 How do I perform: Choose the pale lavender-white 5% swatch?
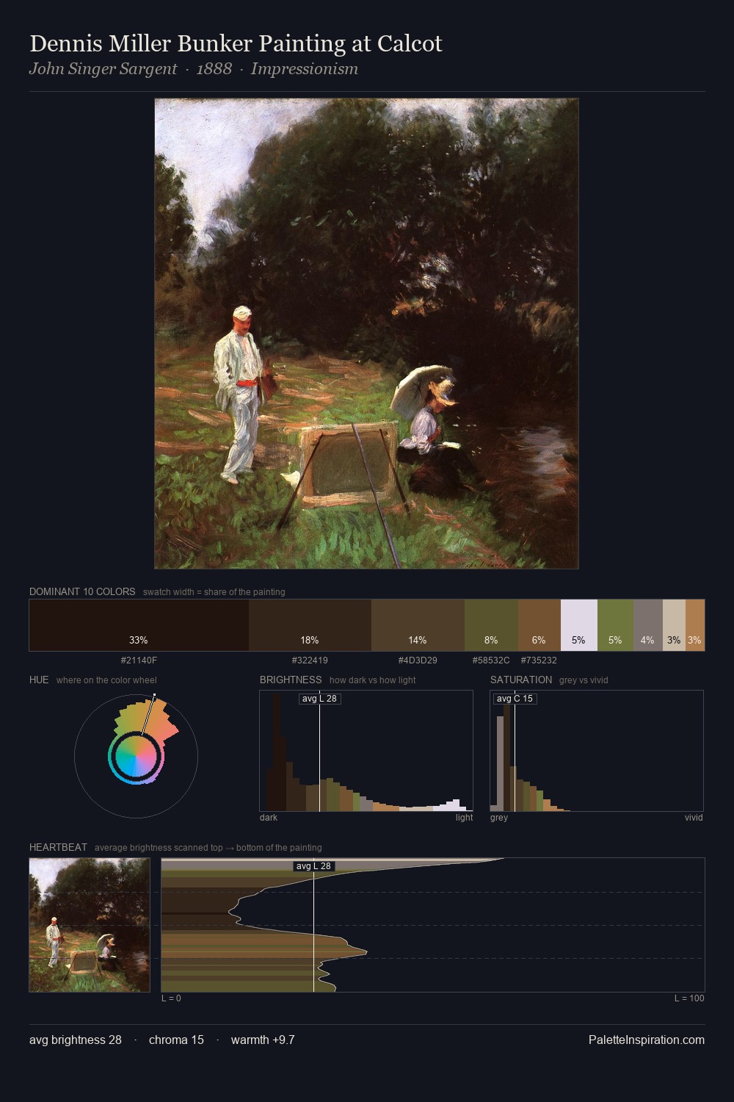579,625
